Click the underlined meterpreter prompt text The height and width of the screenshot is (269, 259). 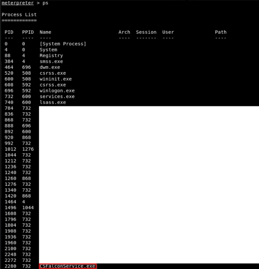[x=18, y=3]
